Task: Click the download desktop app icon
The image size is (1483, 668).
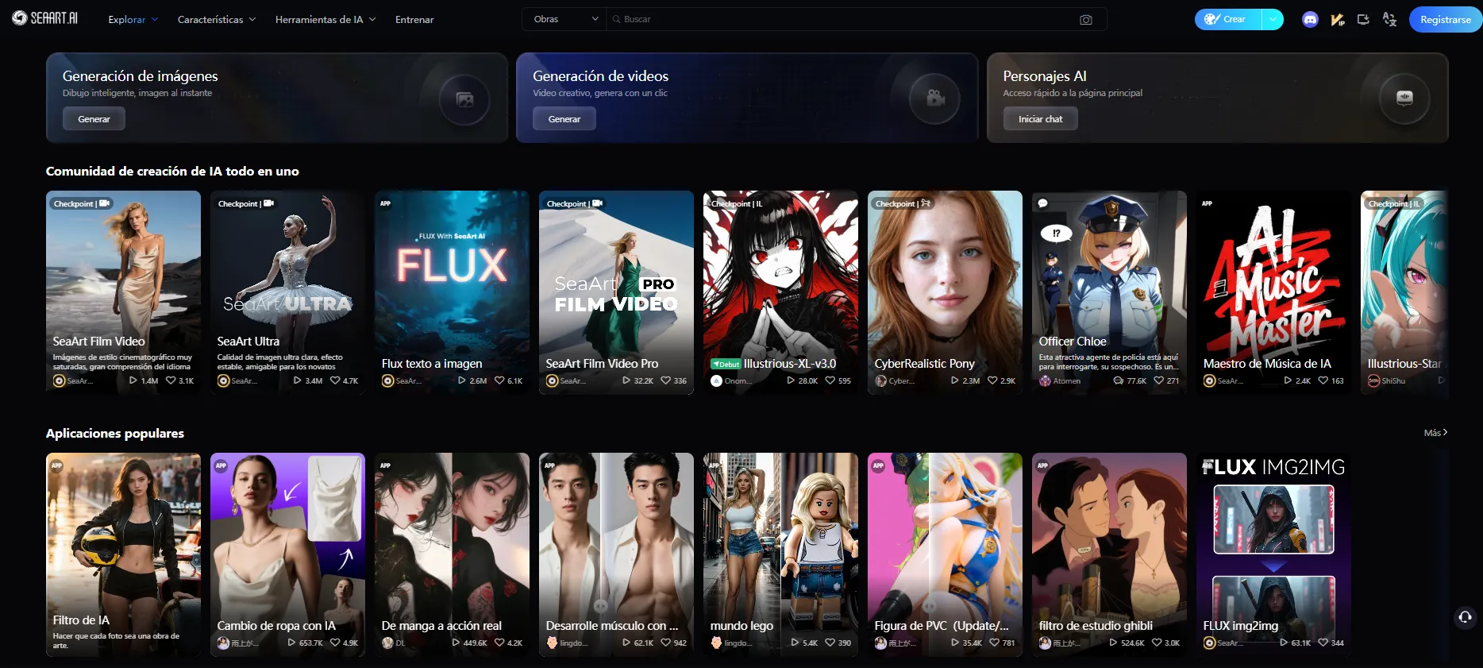Action: point(1363,20)
